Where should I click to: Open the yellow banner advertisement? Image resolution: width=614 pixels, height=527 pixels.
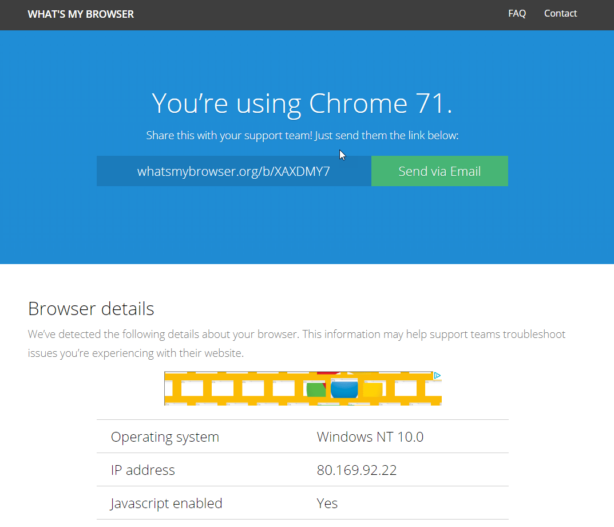click(303, 388)
